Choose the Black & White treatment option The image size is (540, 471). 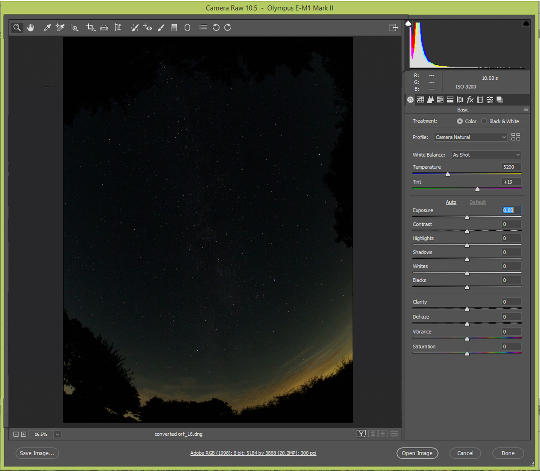[484, 121]
